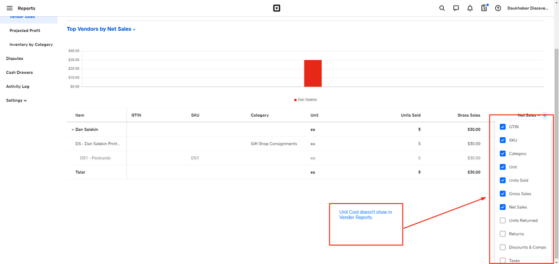Enable the Discounts & Comps checkbox
559x264 pixels.
pyautogui.click(x=502, y=247)
